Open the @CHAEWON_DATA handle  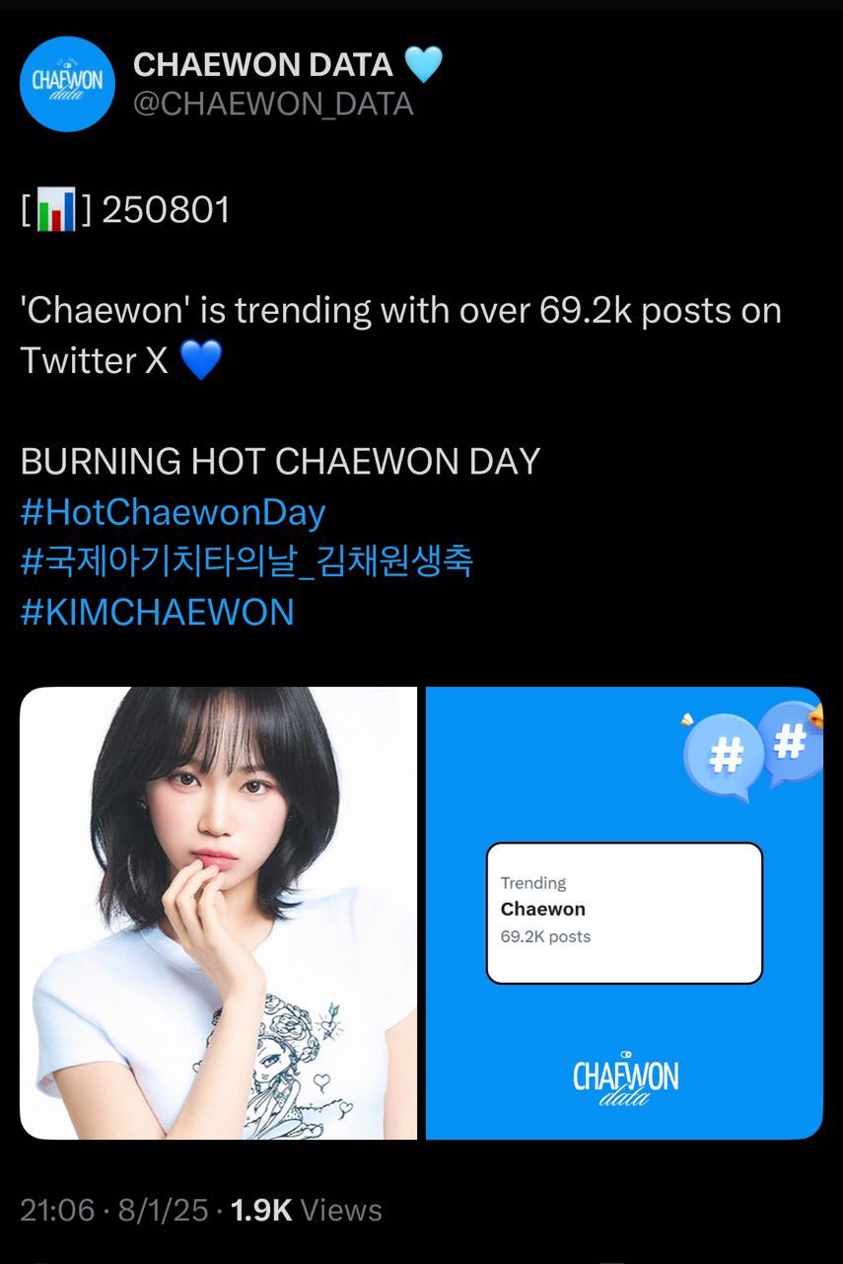click(273, 105)
